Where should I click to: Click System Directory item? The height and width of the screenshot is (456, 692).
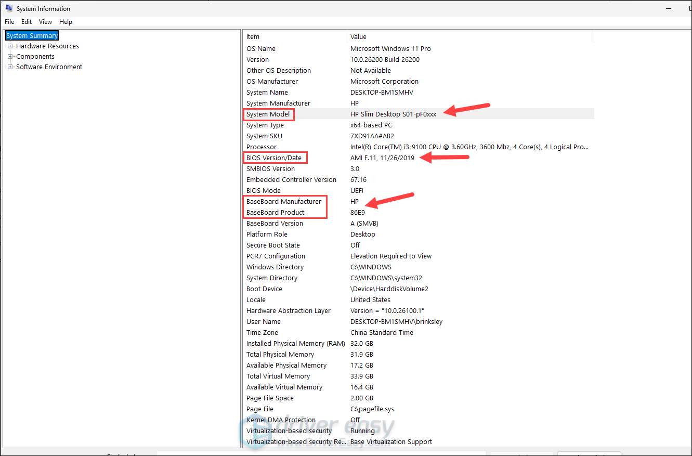[x=272, y=278]
